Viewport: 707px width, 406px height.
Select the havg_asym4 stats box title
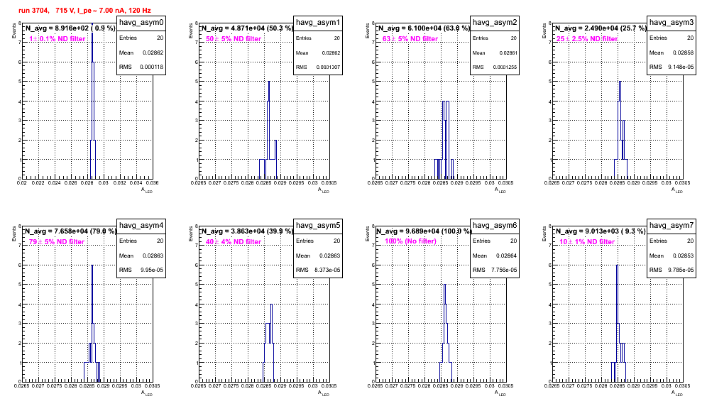(x=141, y=226)
